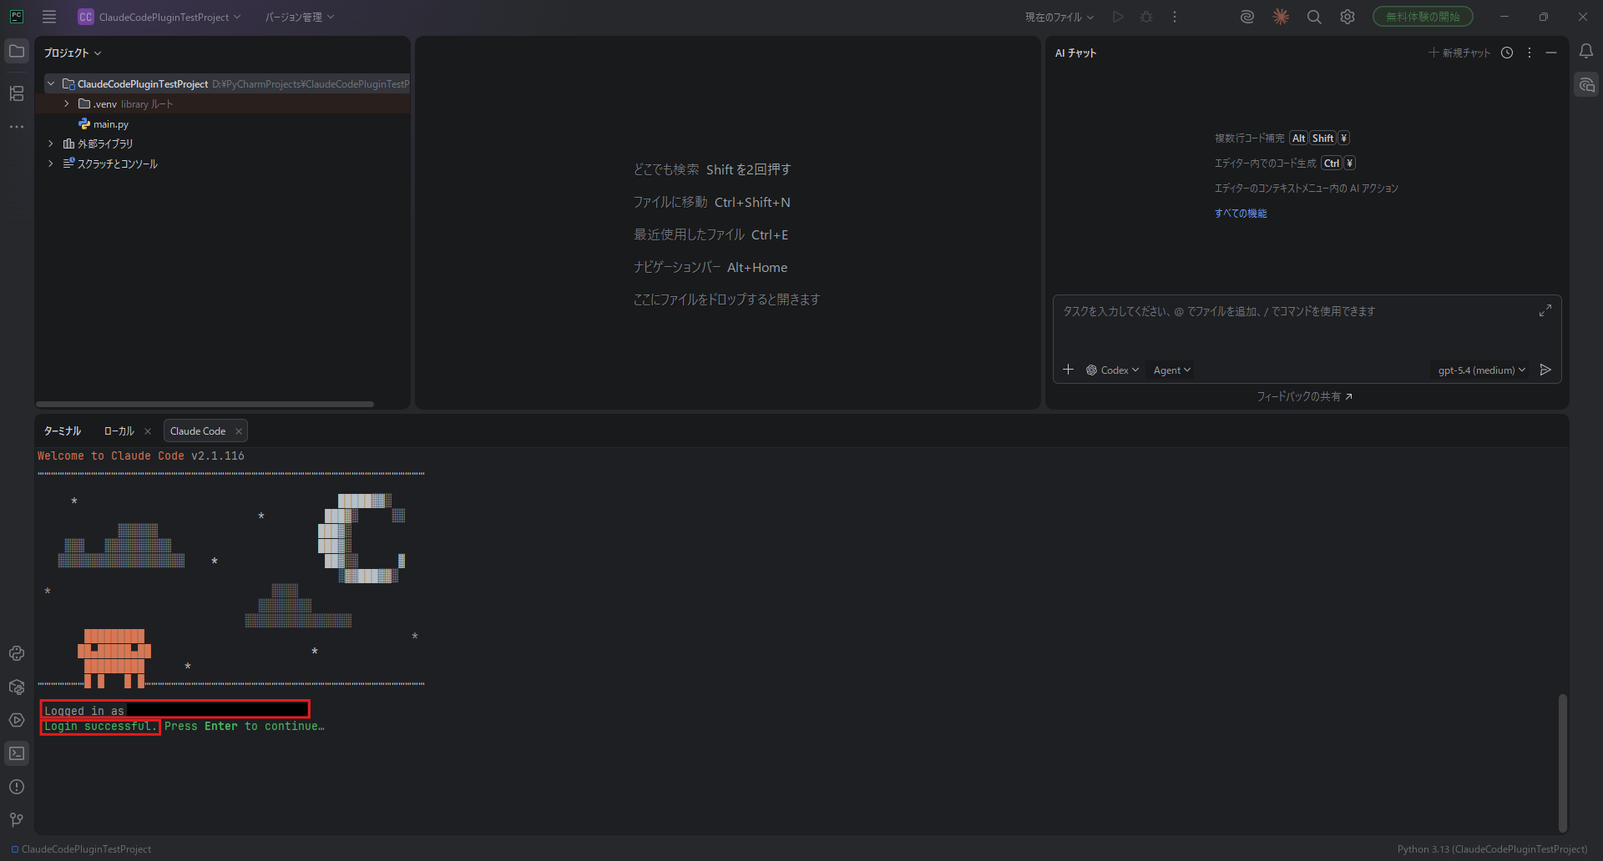Open the Structure tool window icon

tap(17, 93)
